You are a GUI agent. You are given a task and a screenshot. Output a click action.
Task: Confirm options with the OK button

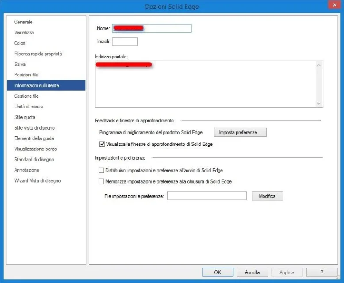[x=218, y=272]
